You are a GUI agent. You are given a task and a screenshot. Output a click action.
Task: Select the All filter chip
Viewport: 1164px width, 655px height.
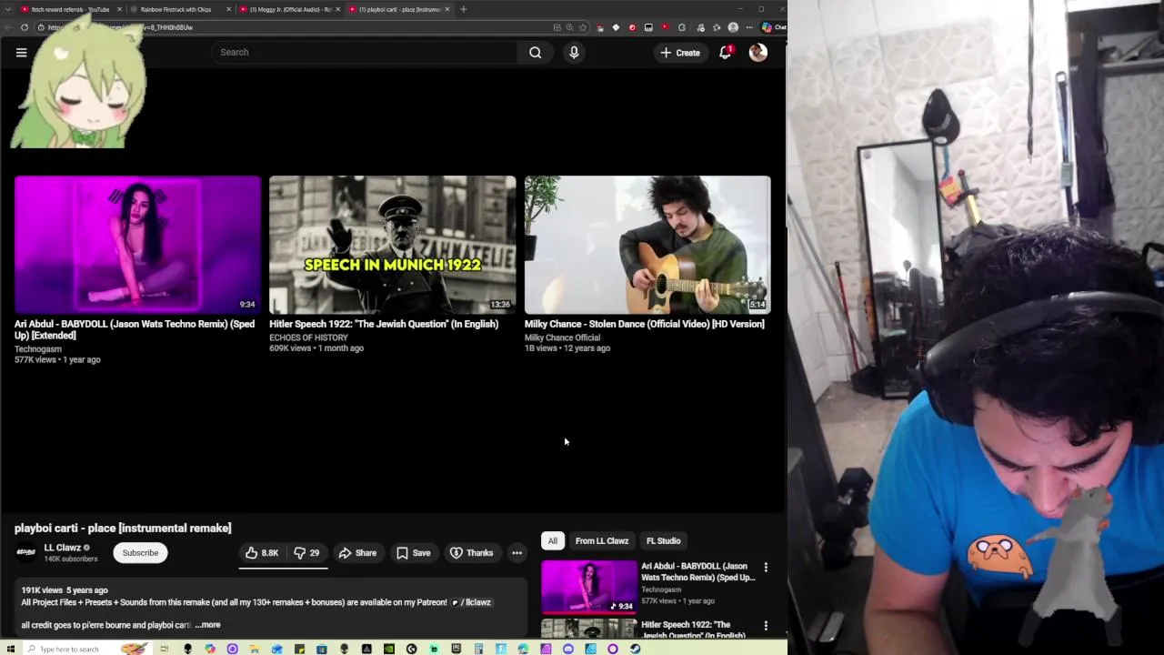click(x=552, y=541)
